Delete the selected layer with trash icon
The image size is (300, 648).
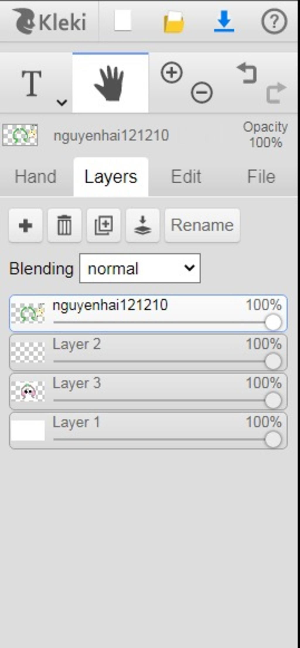click(x=64, y=225)
